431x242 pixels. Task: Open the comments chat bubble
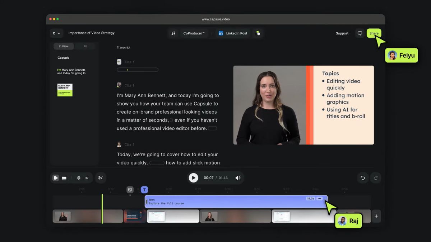(x=360, y=33)
